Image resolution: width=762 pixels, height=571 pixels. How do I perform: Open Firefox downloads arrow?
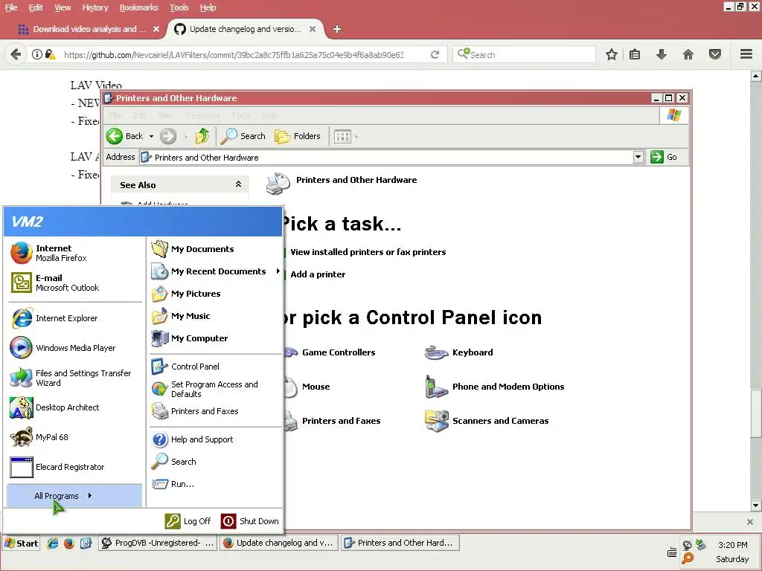point(661,54)
